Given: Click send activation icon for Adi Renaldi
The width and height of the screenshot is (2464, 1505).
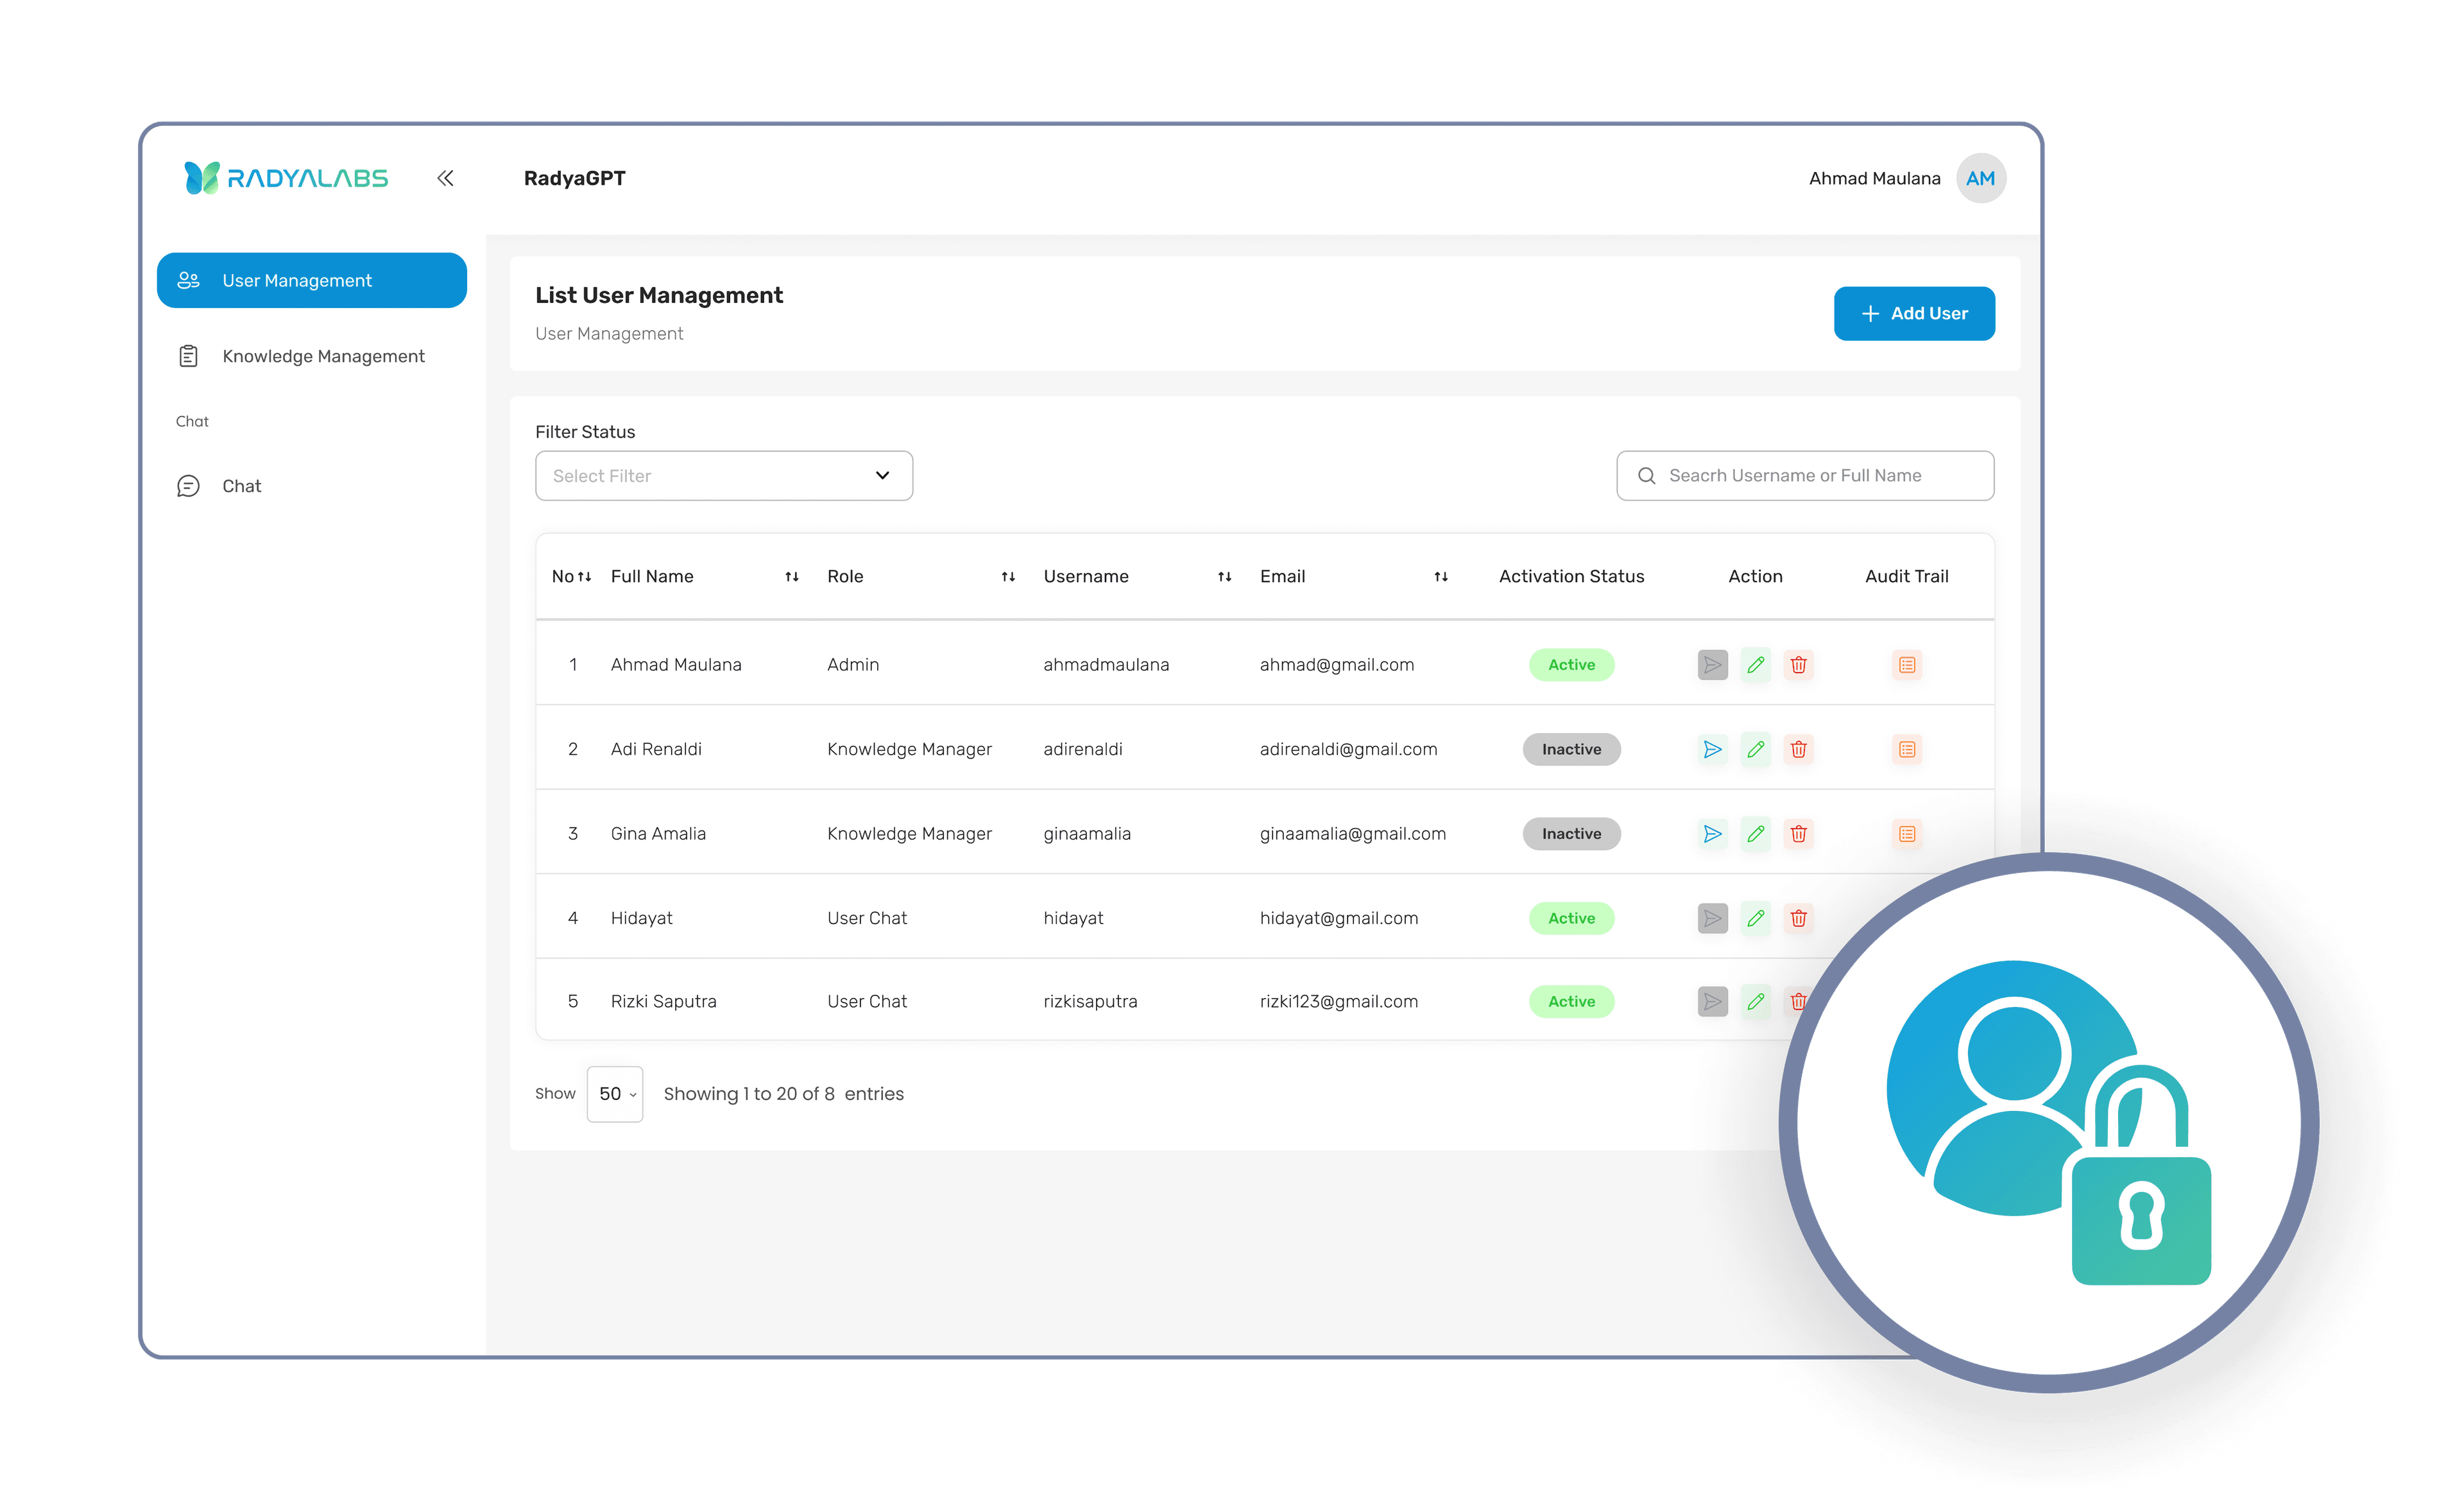Looking at the screenshot, I should pos(1712,749).
